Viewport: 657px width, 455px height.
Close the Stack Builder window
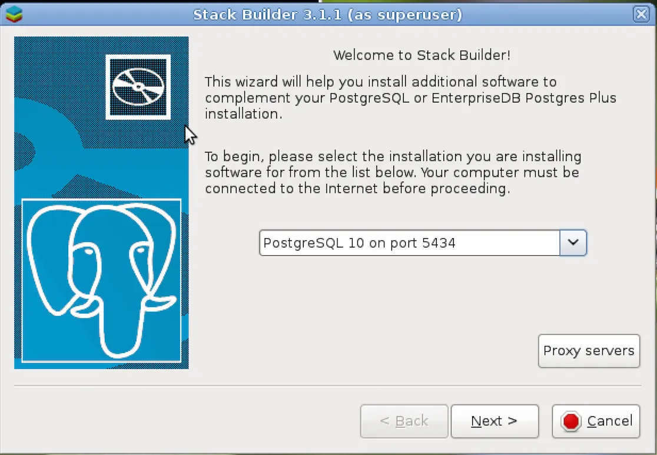(641, 14)
